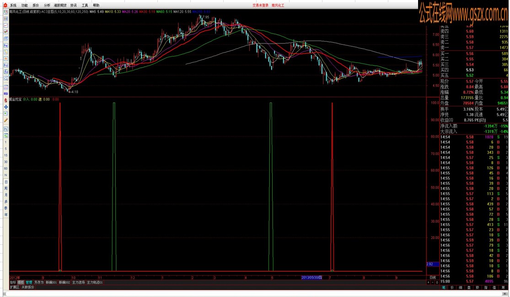Click the red house logo icon
The image size is (510, 297).
[5, 5]
